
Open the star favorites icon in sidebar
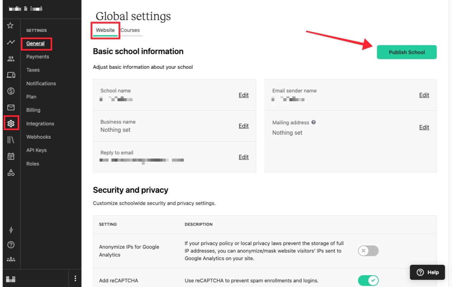coord(10,25)
